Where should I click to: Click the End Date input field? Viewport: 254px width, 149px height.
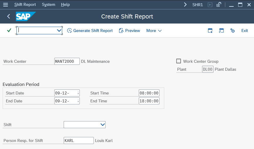pos(67,101)
